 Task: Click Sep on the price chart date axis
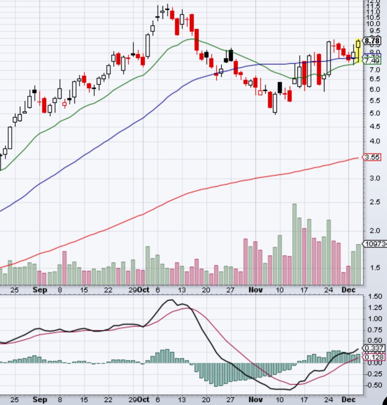[40, 290]
